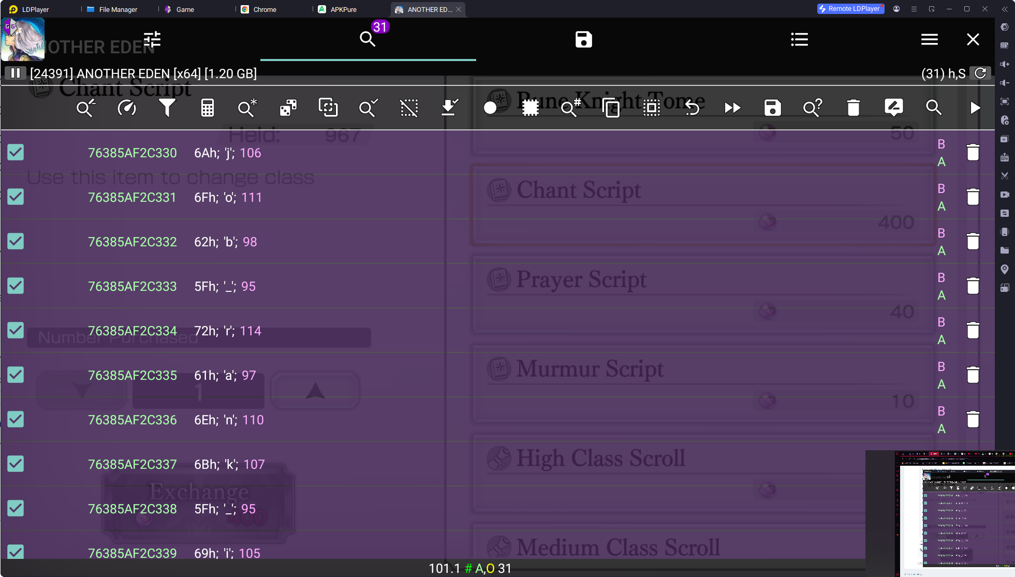Uncheck the row for address 76385AF2C334
The height and width of the screenshot is (577, 1015).
tap(16, 330)
